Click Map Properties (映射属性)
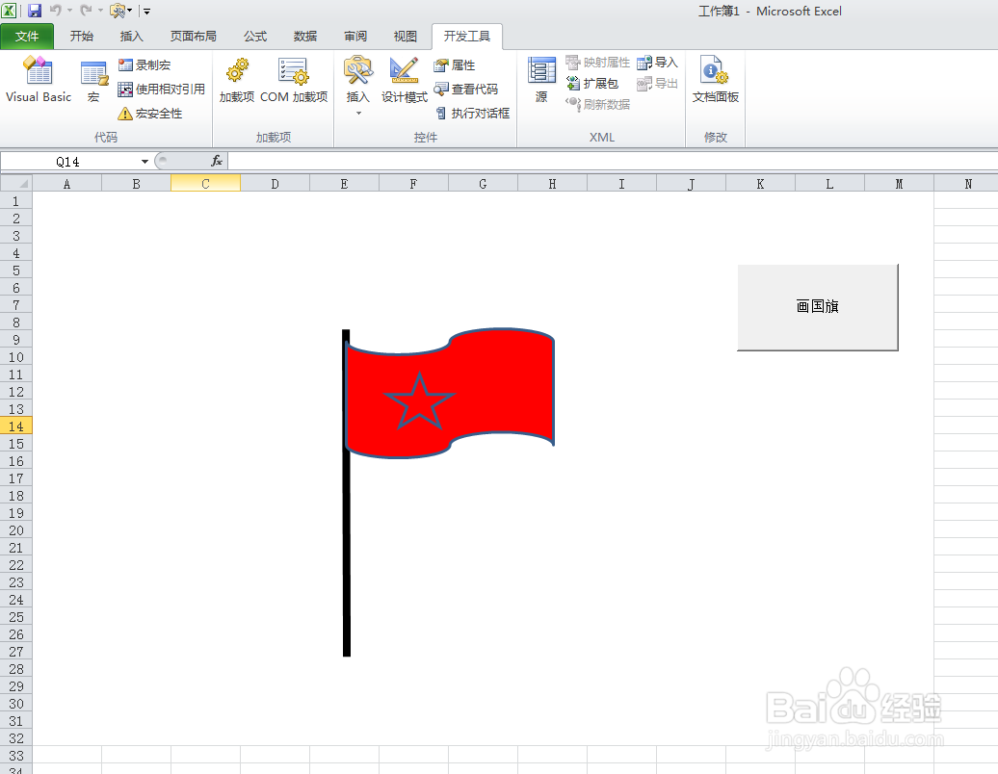This screenshot has width=998, height=774. pos(597,63)
